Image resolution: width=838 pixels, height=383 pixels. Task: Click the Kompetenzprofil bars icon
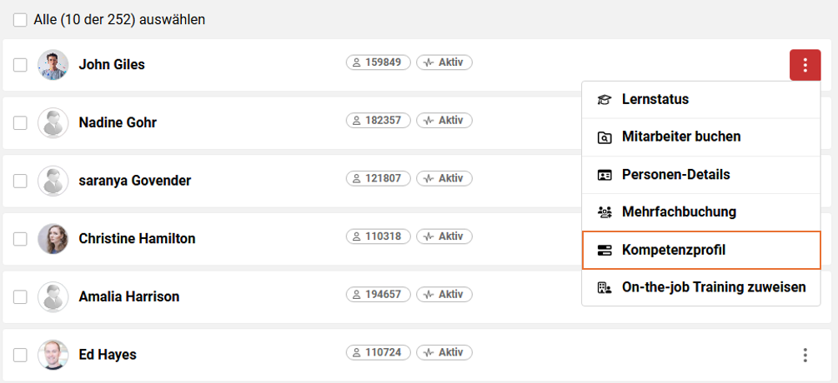[x=604, y=250]
